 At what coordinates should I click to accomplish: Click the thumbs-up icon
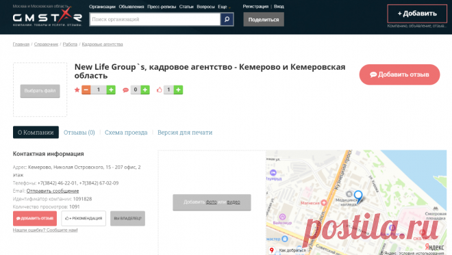[x=159, y=90]
